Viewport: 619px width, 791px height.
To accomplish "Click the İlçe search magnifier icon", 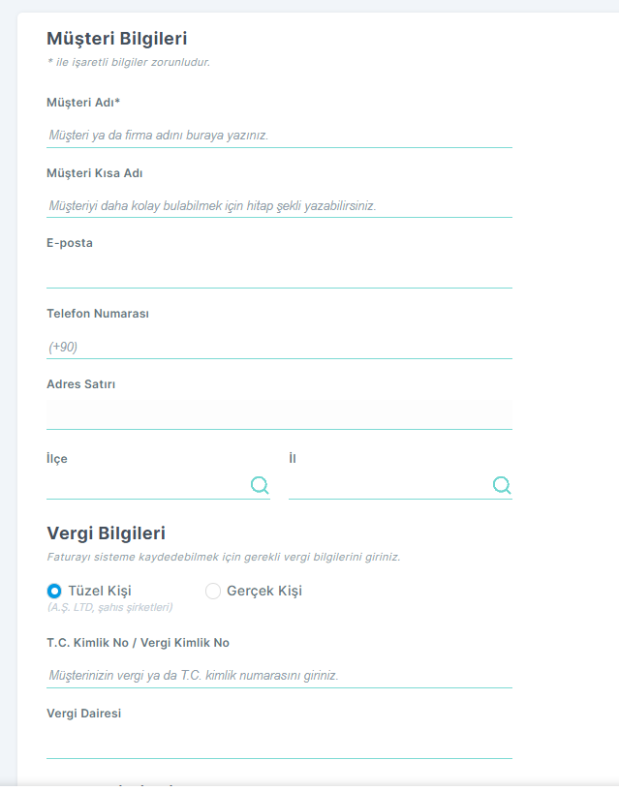I will (260, 485).
